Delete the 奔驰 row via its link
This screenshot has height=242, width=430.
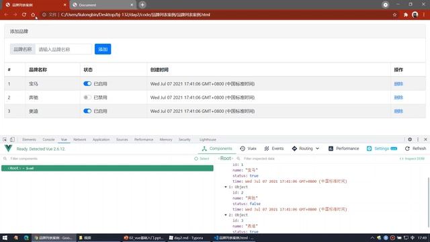(398, 97)
